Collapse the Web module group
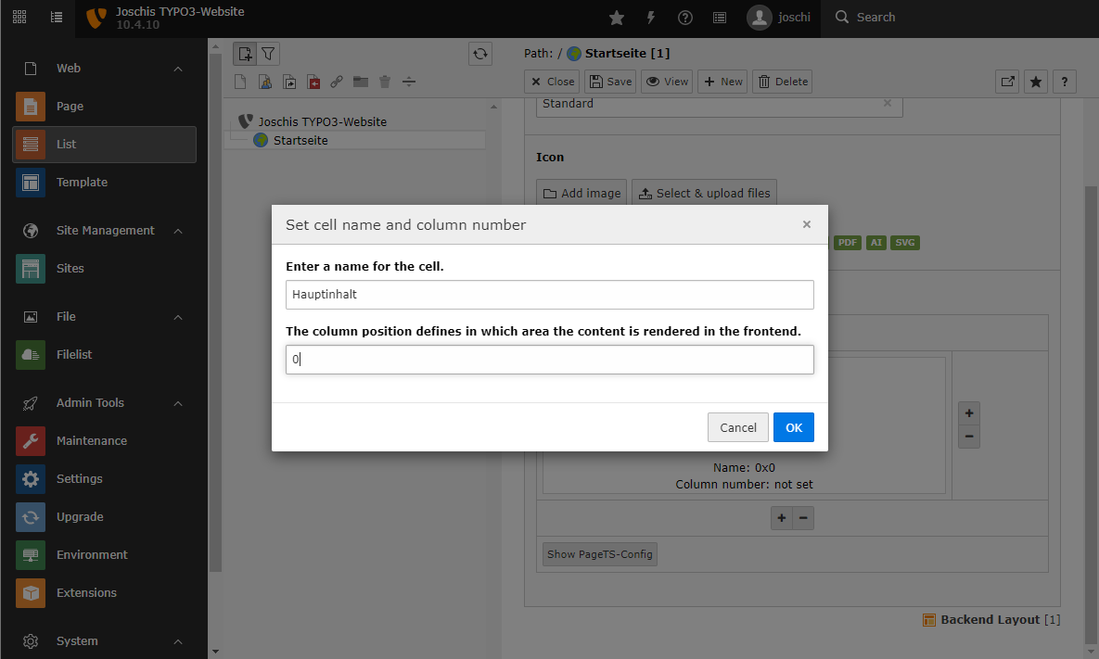Image resolution: width=1099 pixels, height=659 pixels. (178, 69)
